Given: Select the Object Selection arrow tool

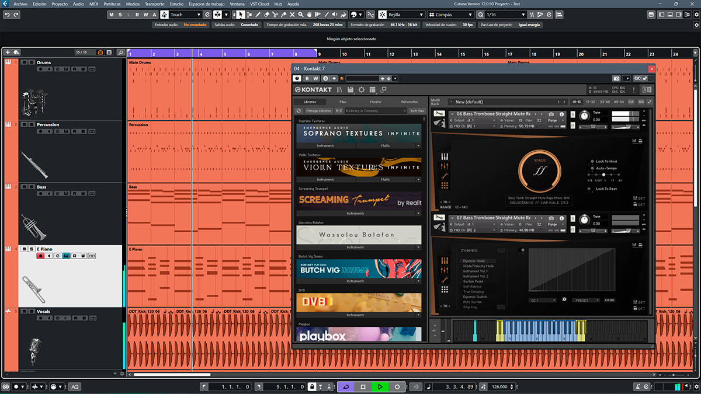Looking at the screenshot, I should pos(241,15).
